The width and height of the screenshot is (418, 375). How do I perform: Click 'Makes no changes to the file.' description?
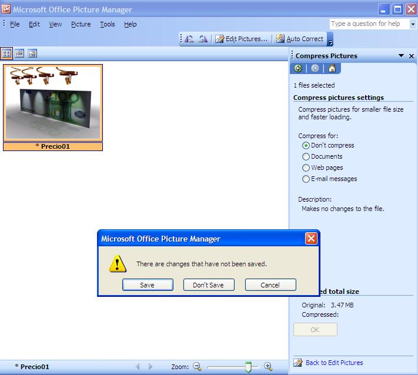point(343,209)
